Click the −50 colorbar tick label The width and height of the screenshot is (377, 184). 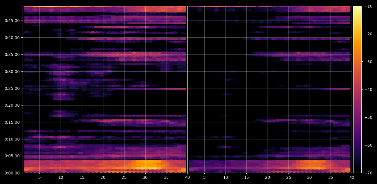pos(368,117)
